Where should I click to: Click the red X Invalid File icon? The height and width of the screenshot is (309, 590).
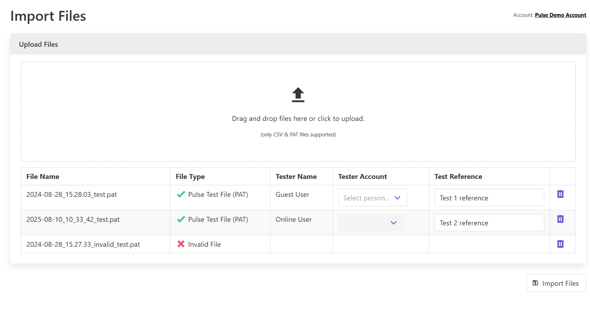181,244
